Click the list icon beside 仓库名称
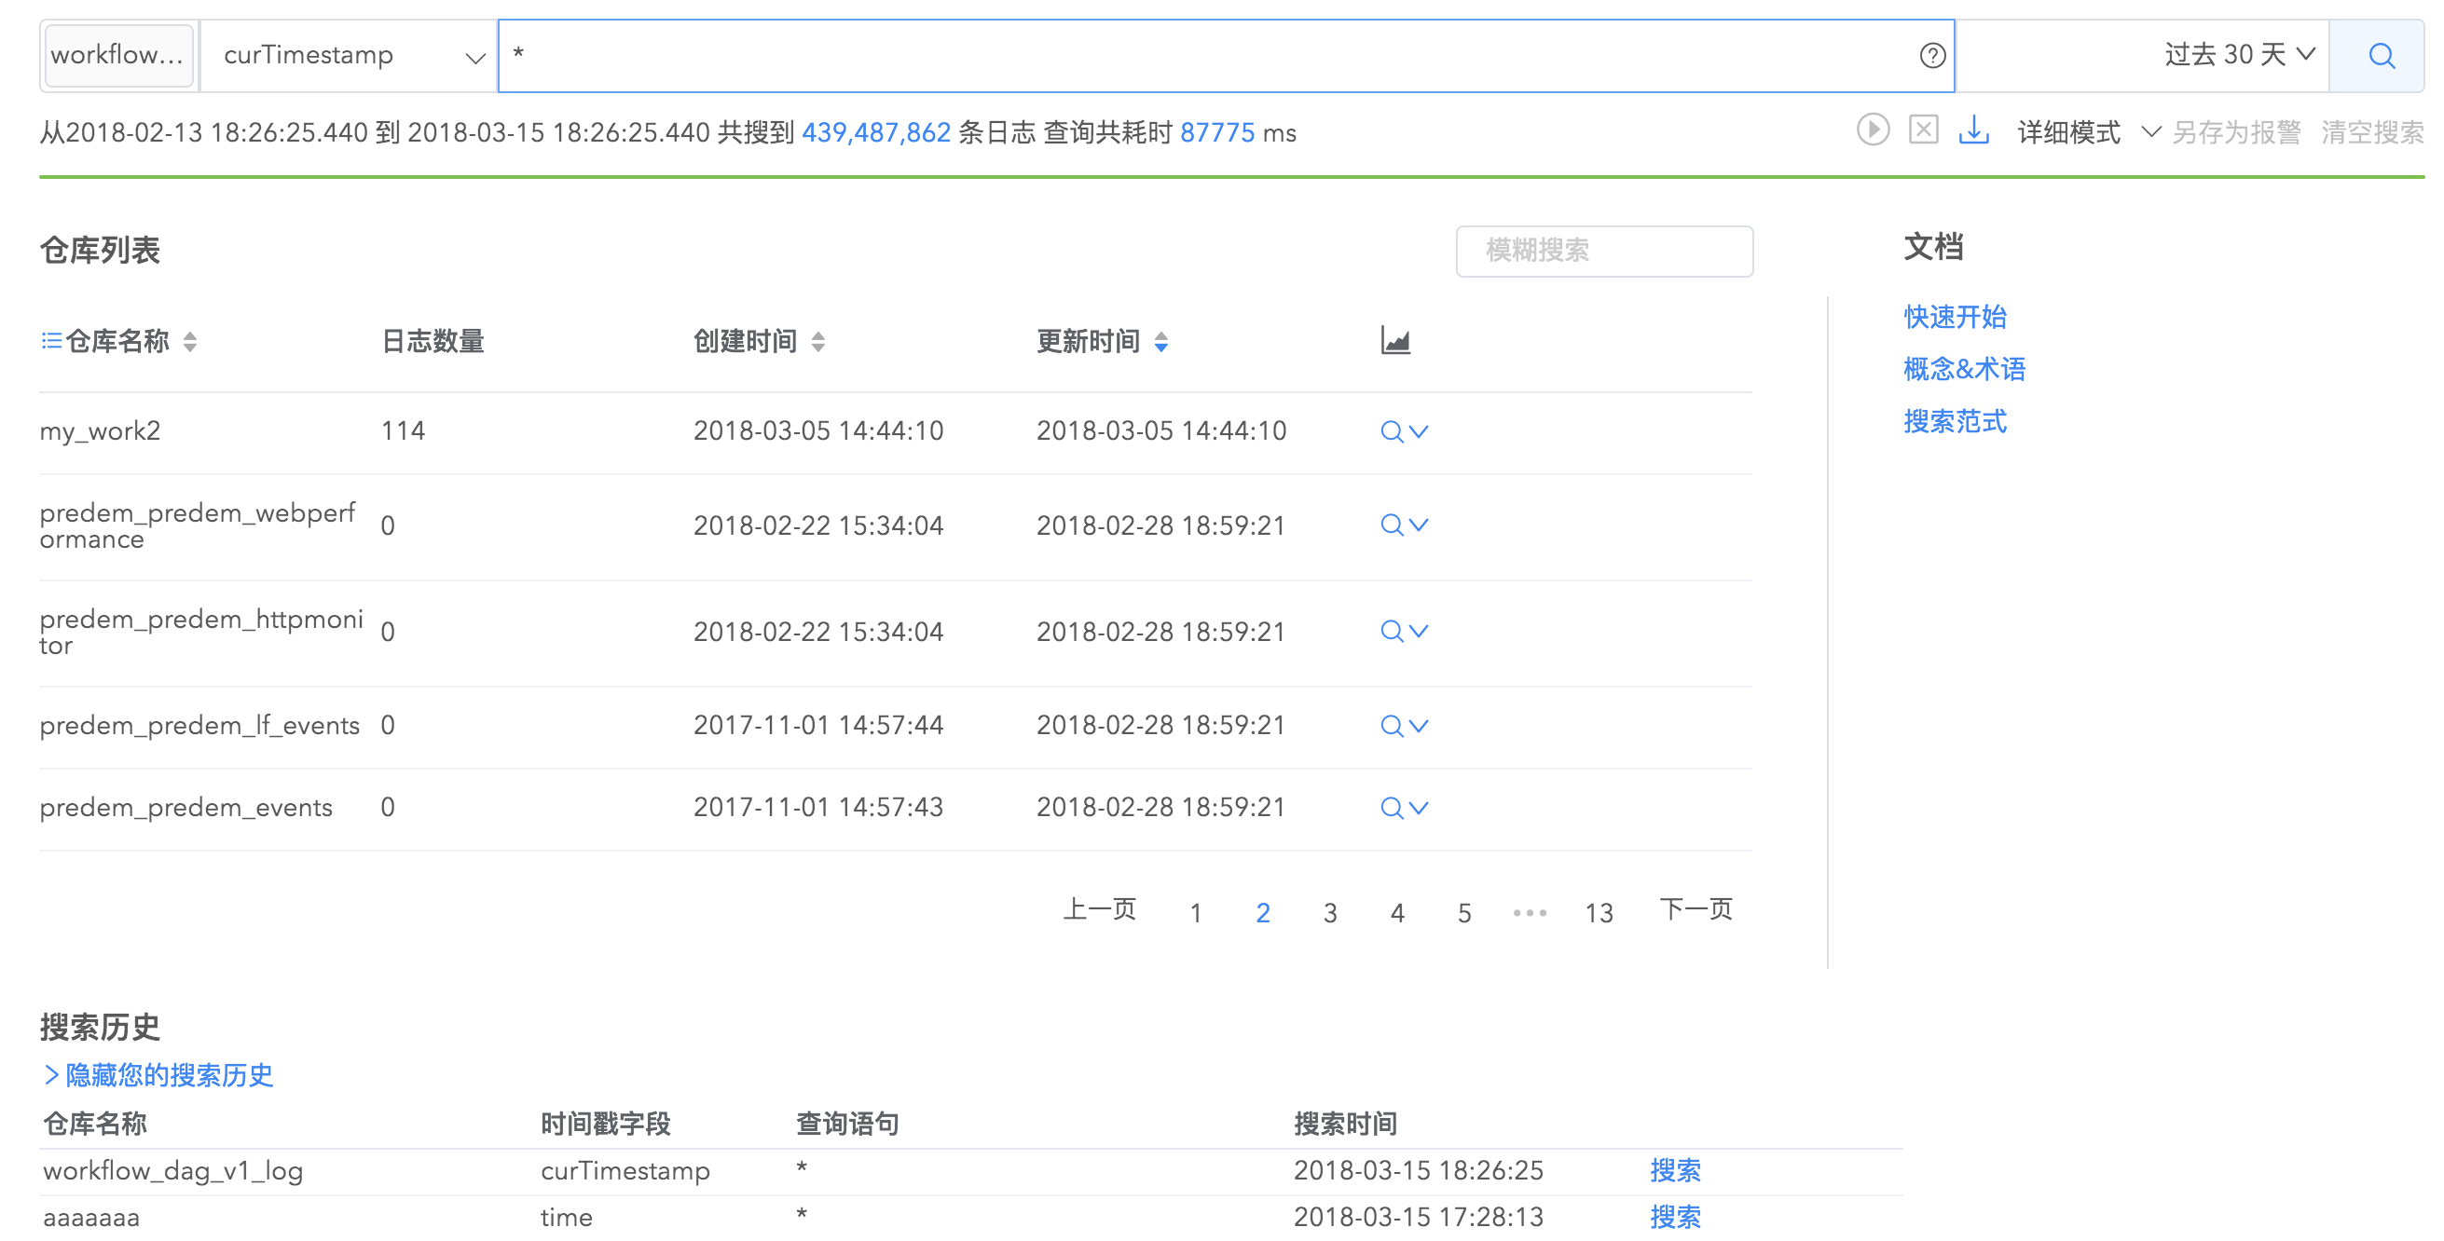The image size is (2444, 1241). coord(51,340)
